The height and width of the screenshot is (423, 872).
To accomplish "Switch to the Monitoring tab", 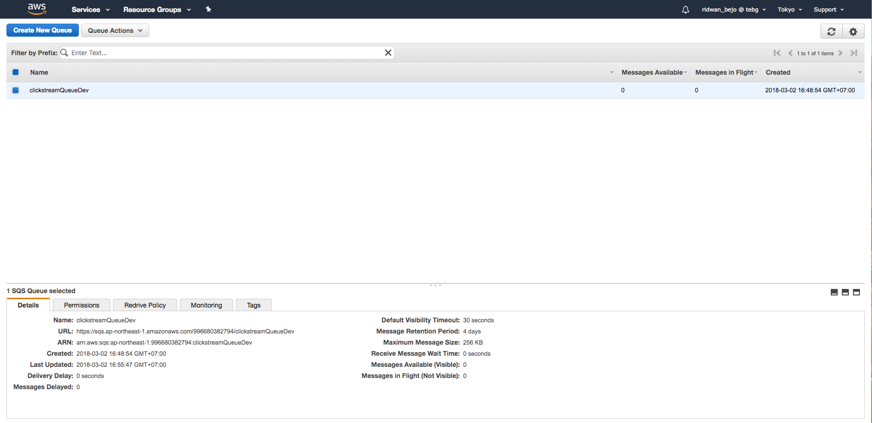I will tap(206, 305).
